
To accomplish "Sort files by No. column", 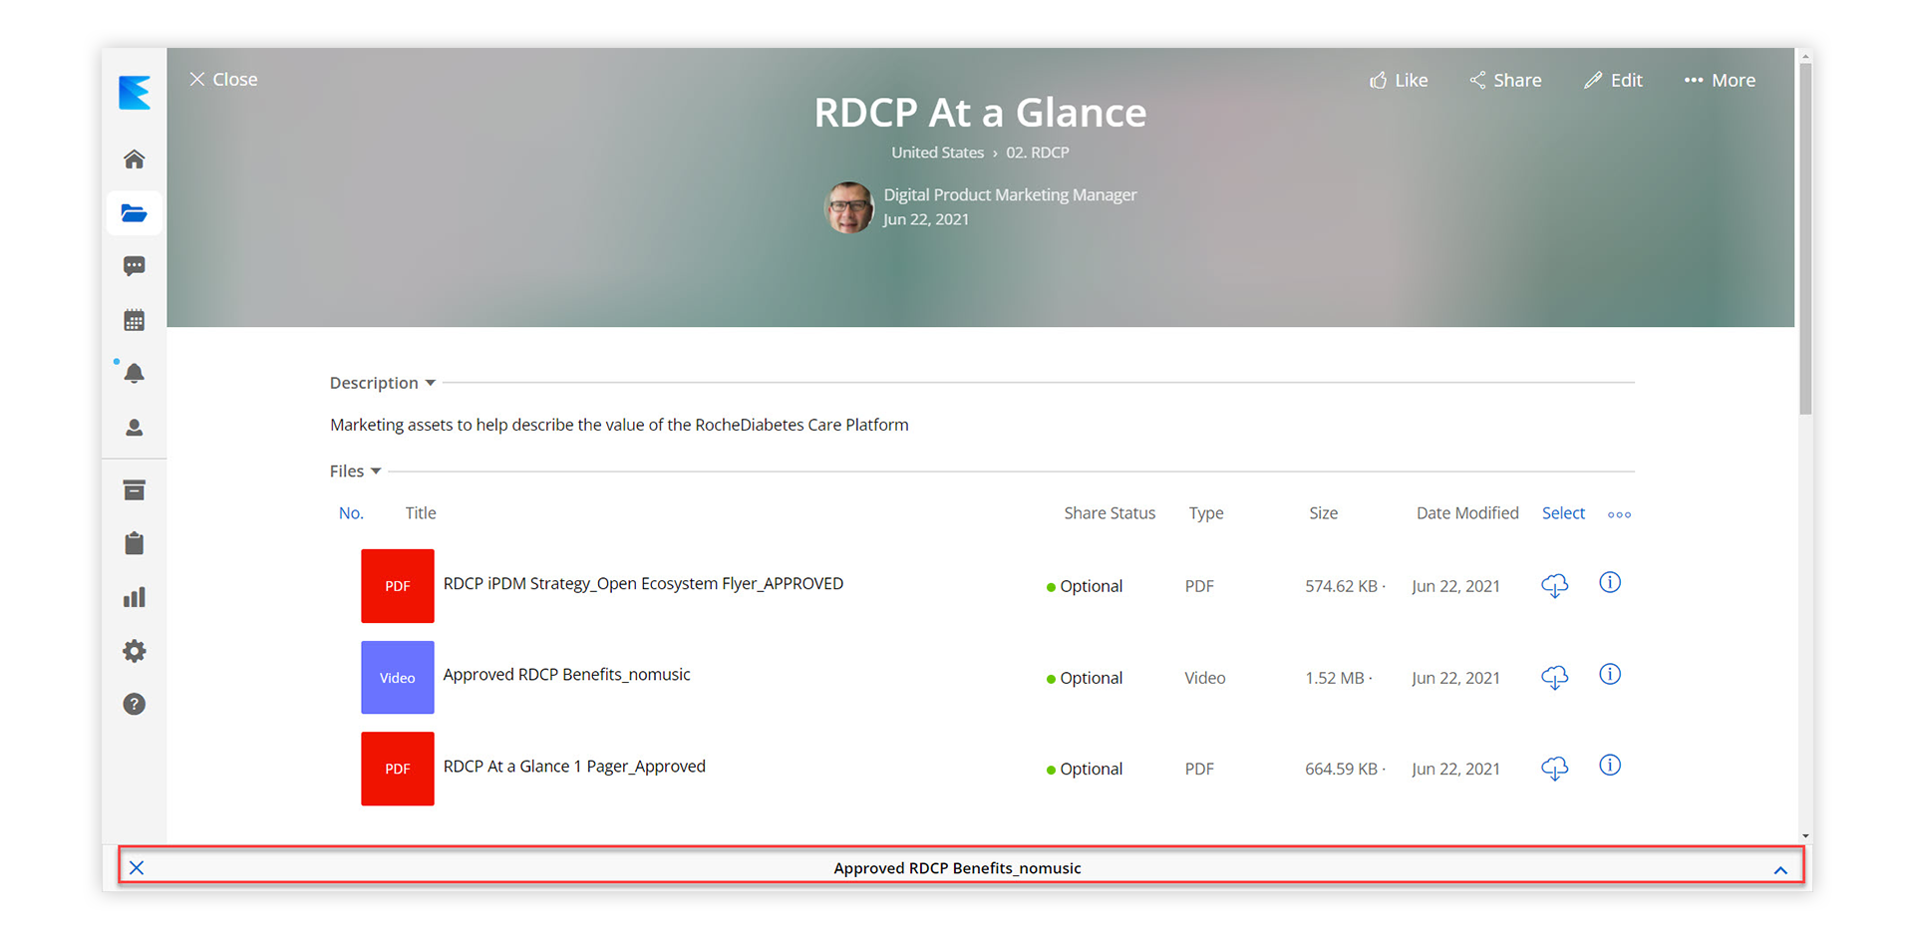I will point(351,512).
